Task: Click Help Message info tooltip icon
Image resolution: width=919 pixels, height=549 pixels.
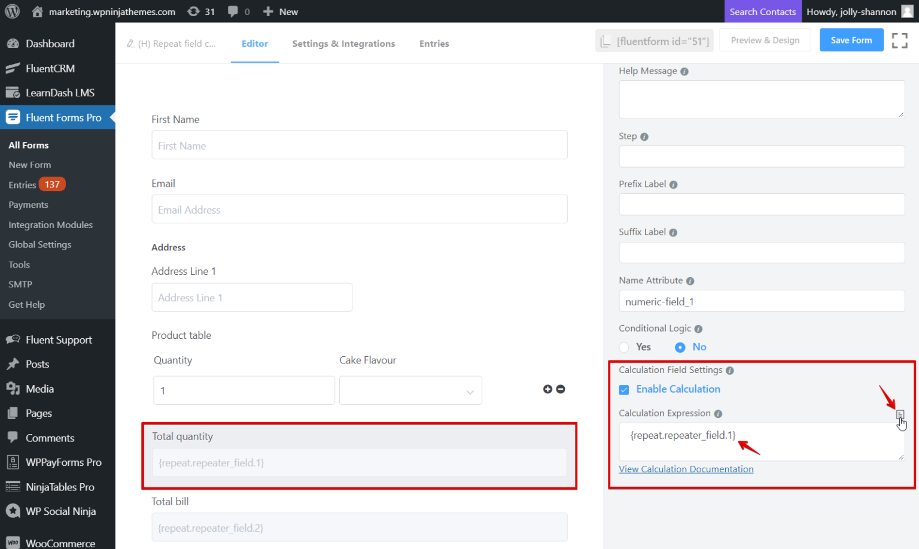Action: point(684,71)
